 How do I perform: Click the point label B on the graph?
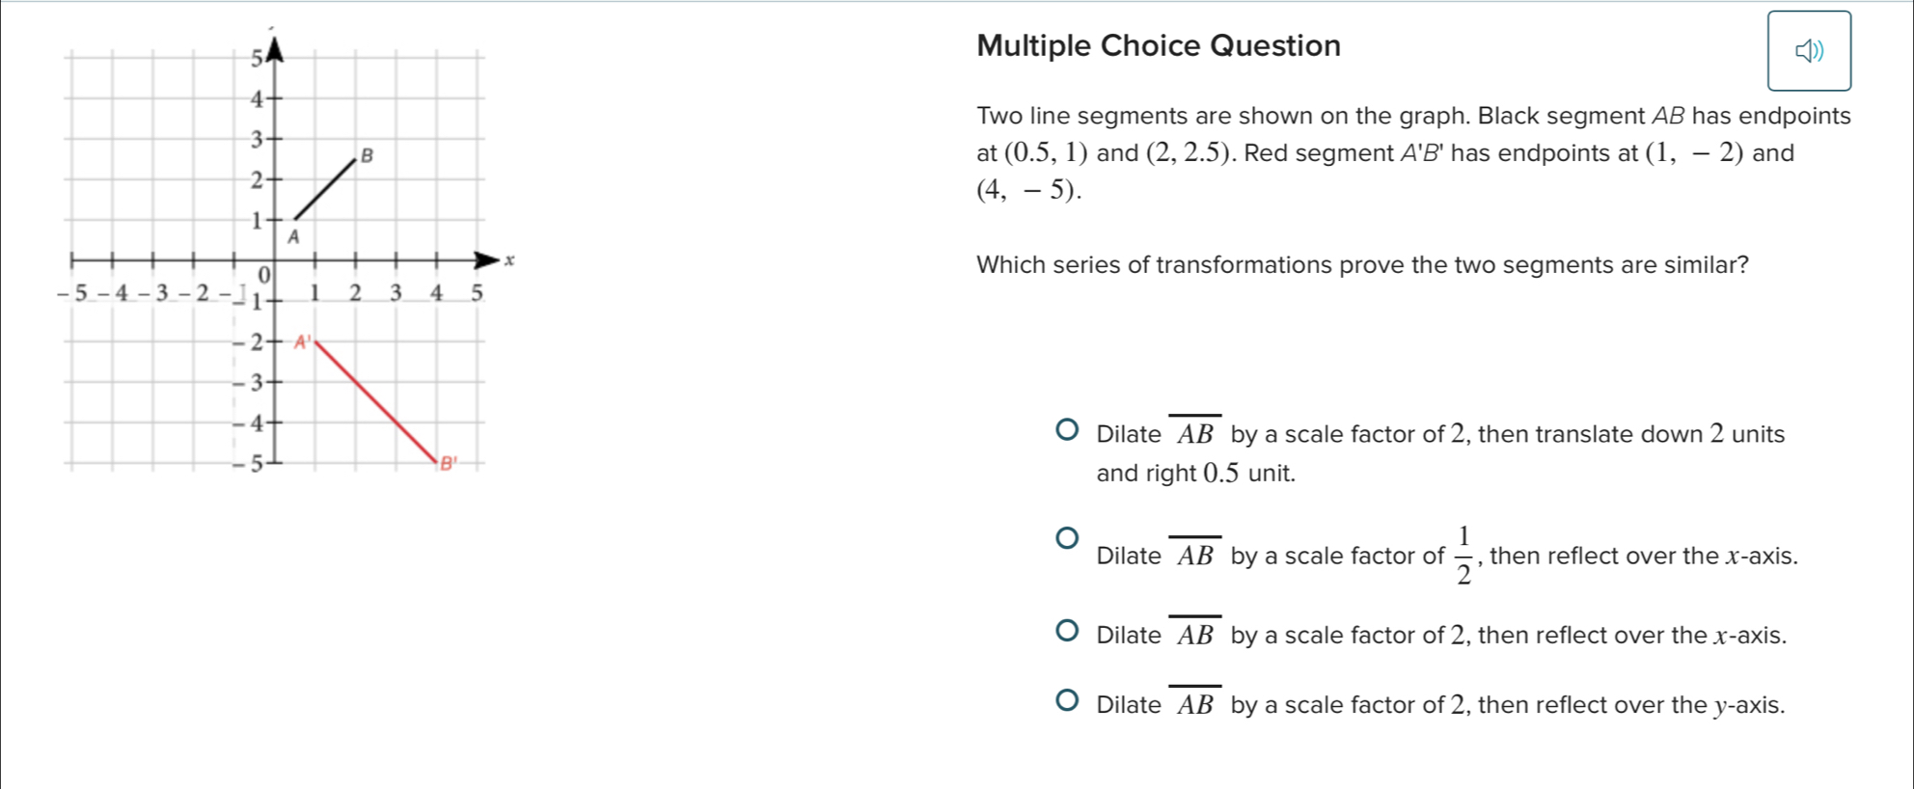click(x=367, y=155)
